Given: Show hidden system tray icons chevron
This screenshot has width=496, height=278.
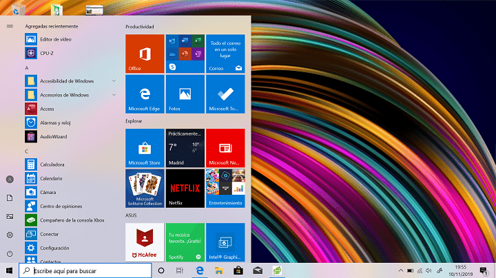Looking at the screenshot, I should pos(400,270).
